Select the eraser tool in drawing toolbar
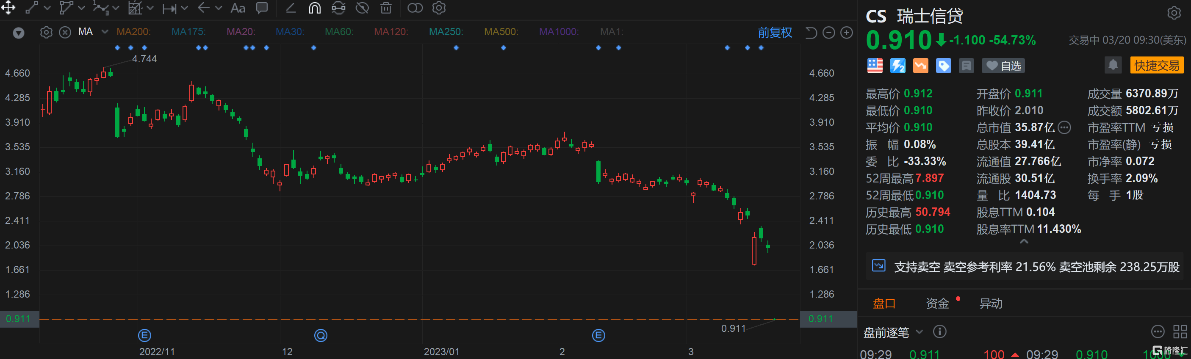Viewport: 1191px width, 359px height. 291,8
